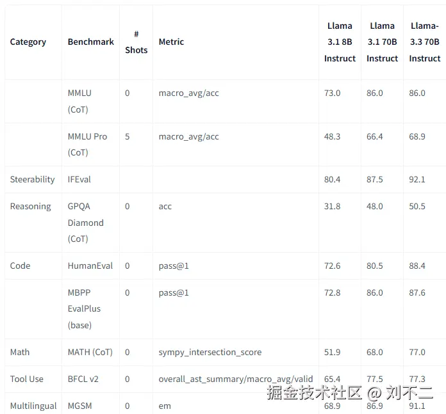Click the "em" metric cell
The width and height of the screenshot is (446, 414).
165,406
